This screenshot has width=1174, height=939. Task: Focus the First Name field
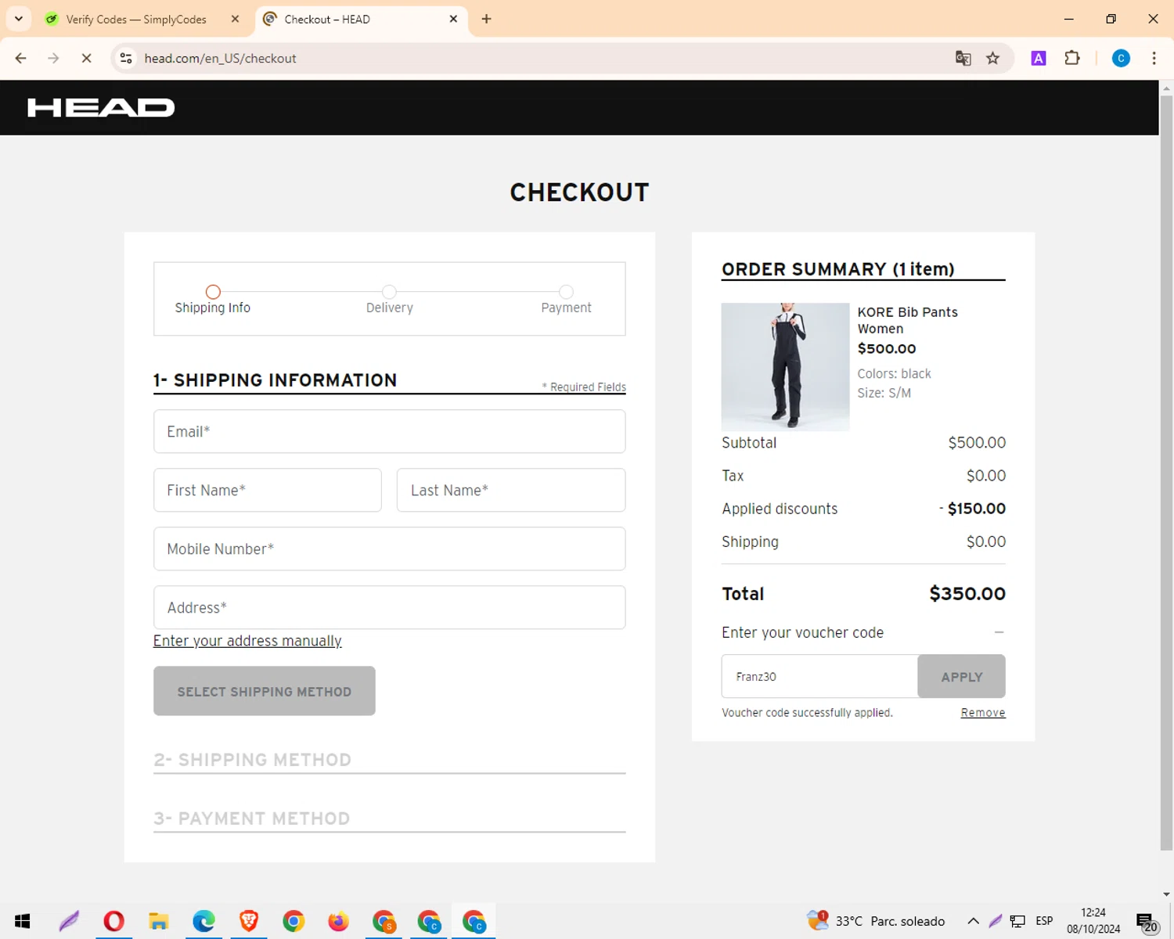(x=268, y=490)
